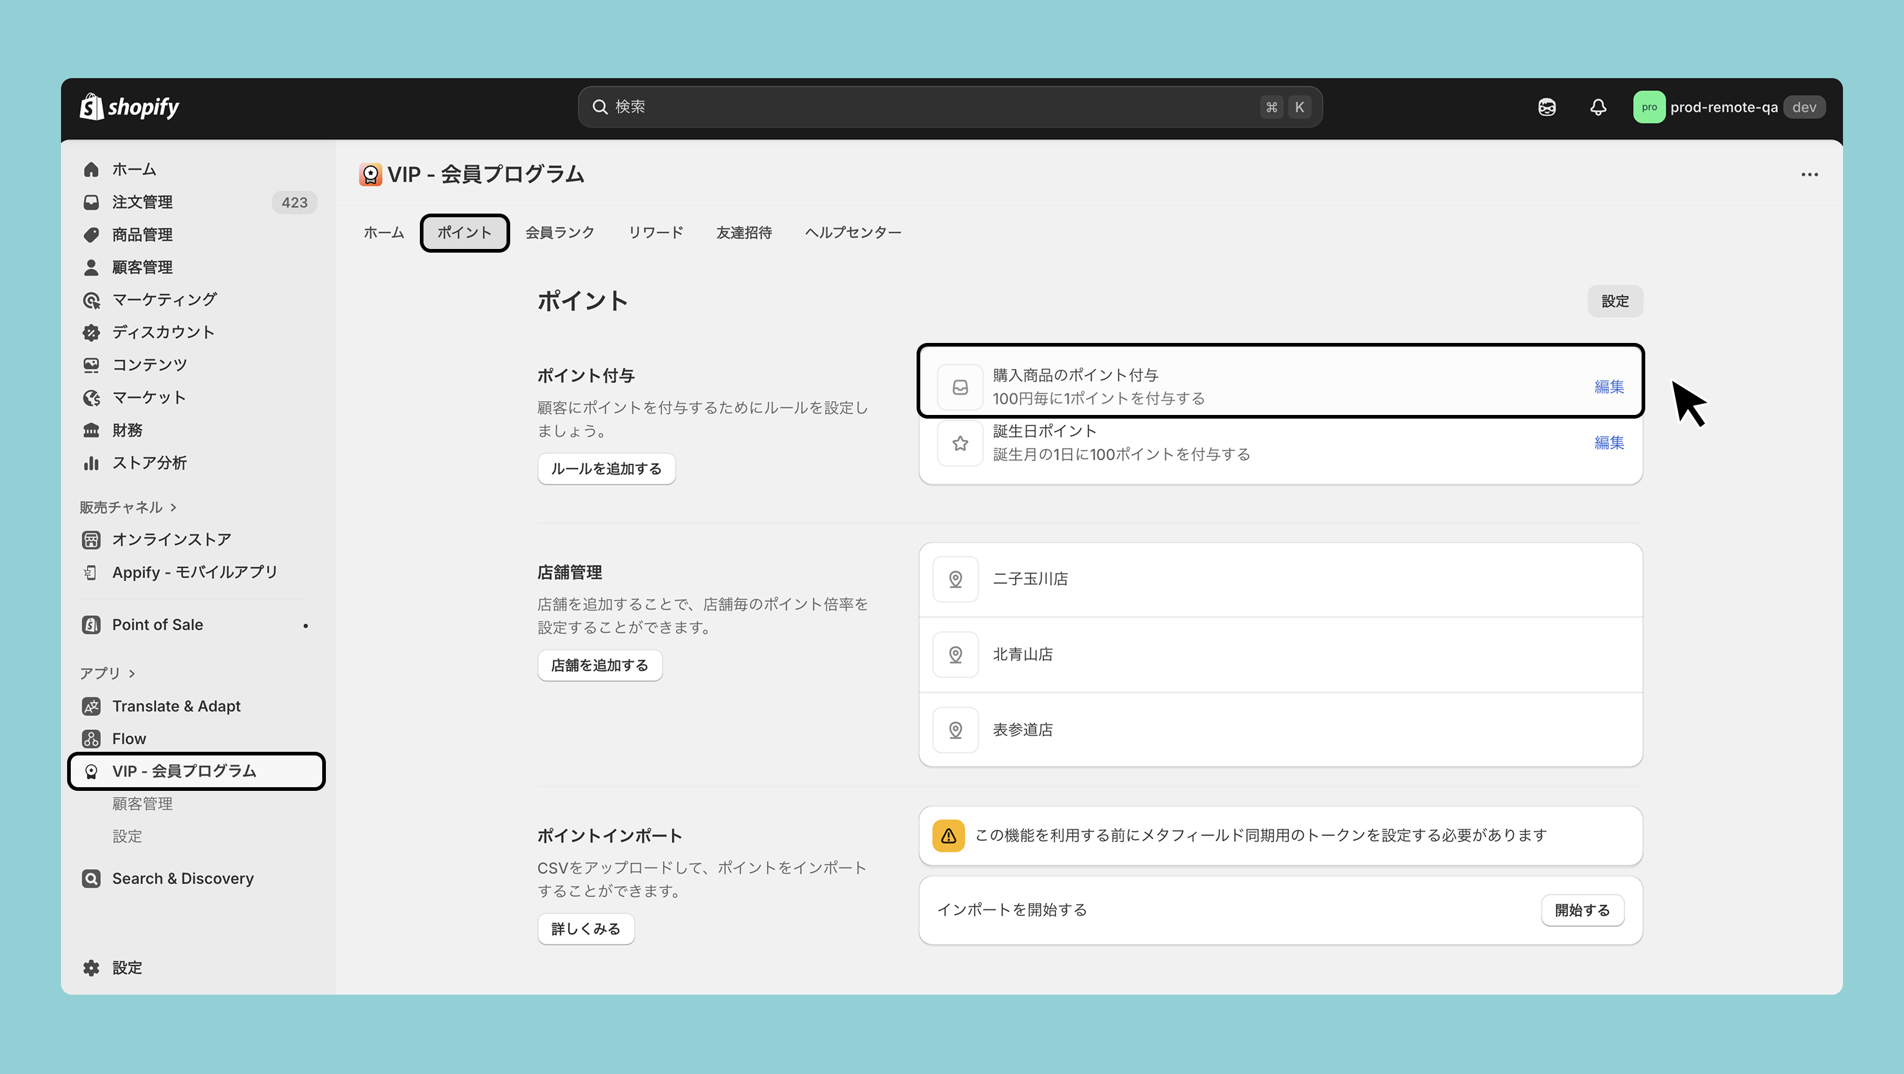Switch to the 会員ランク tab
Viewport: 1904px width, 1074px height.
pos(560,232)
